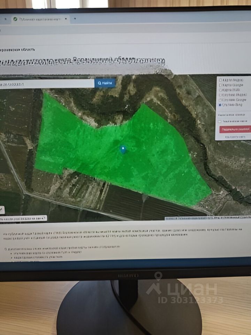This screenshot has height=335, width=251.
Task: Select the fourth layer option, Yandex satellite
Action: 221,95
